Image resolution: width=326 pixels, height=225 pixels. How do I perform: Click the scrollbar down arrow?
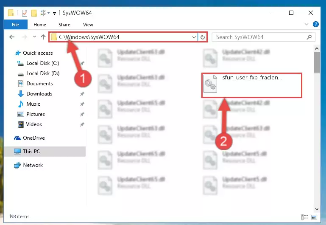(317, 209)
